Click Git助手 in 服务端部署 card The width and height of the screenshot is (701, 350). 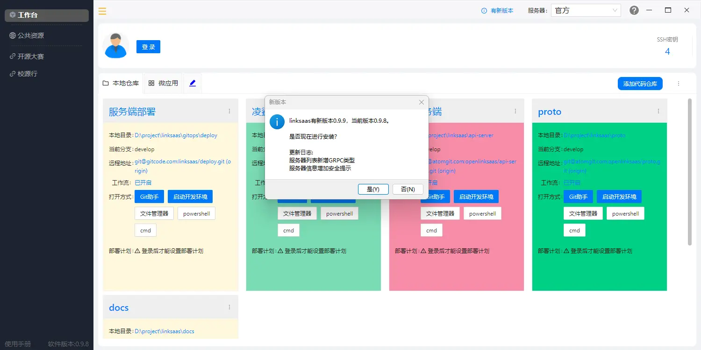coord(149,196)
